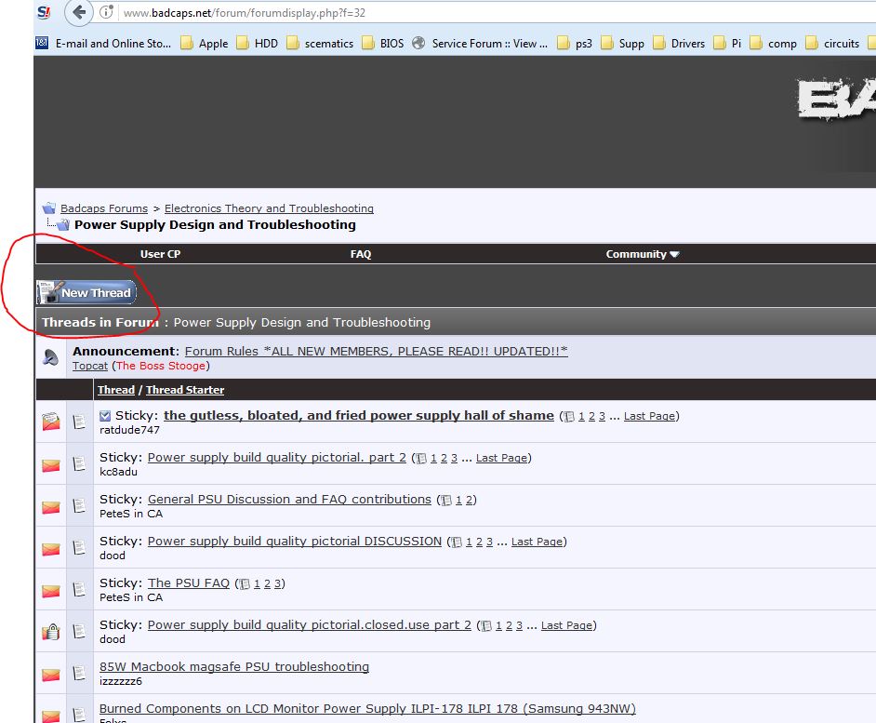Open the E-mail and Online Sto... bookmark
Screen dimensions: 876x723
coord(103,44)
